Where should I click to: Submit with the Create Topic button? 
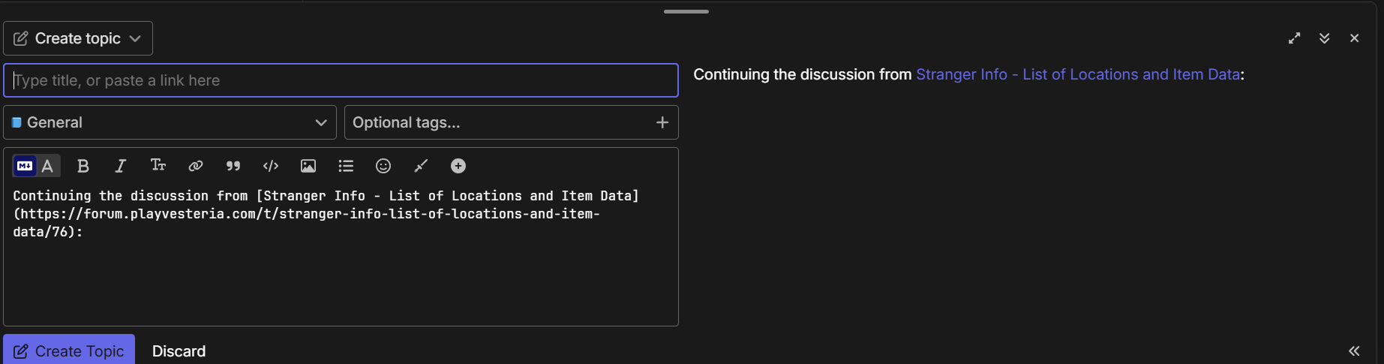pos(69,350)
